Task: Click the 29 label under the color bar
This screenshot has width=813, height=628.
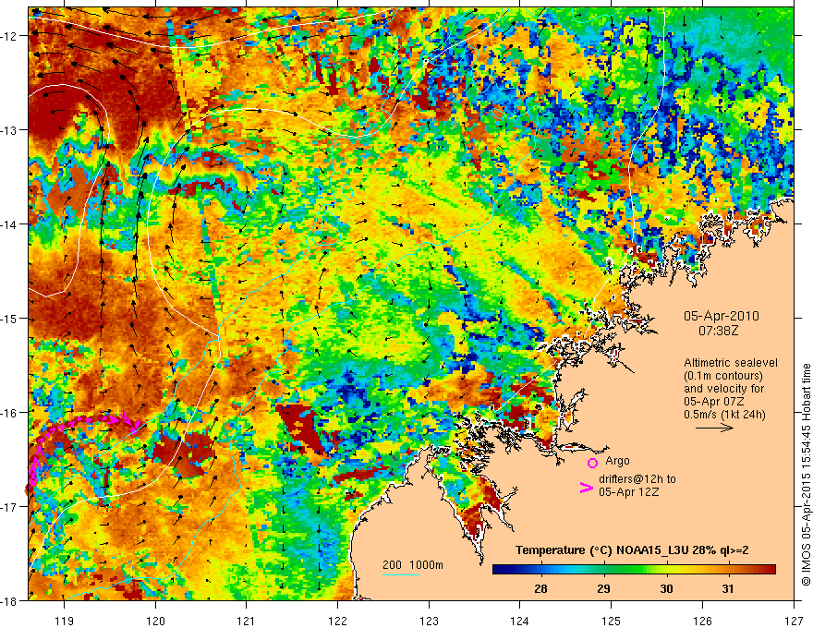Action: point(603,588)
